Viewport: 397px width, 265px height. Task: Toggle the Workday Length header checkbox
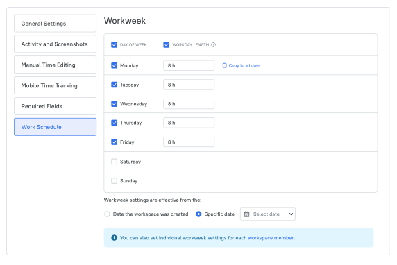[x=167, y=45]
